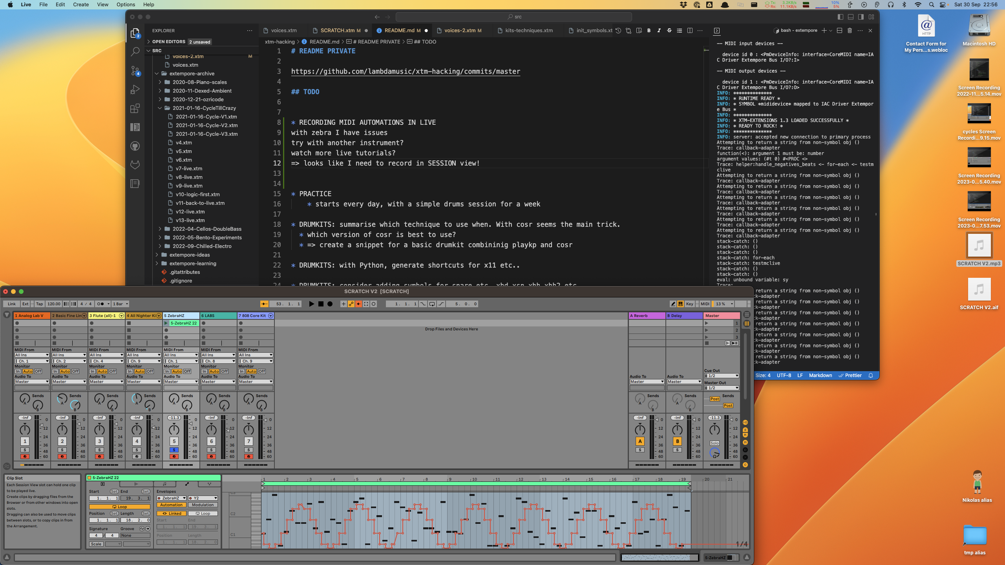Toggle the clip Loop button
Image resolution: width=1005 pixels, height=565 pixels.
[x=119, y=507]
